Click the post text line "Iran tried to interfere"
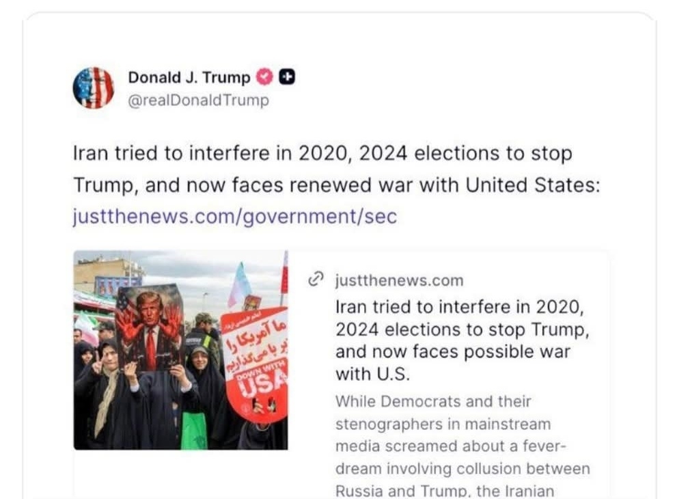 point(322,153)
